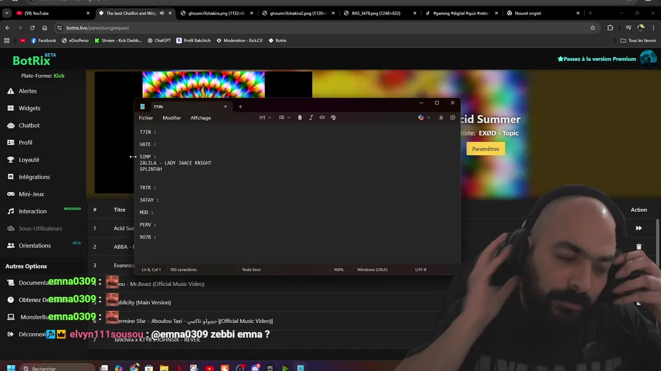Open Modifier menu in Notepad
Image resolution: width=661 pixels, height=371 pixels.
point(171,118)
